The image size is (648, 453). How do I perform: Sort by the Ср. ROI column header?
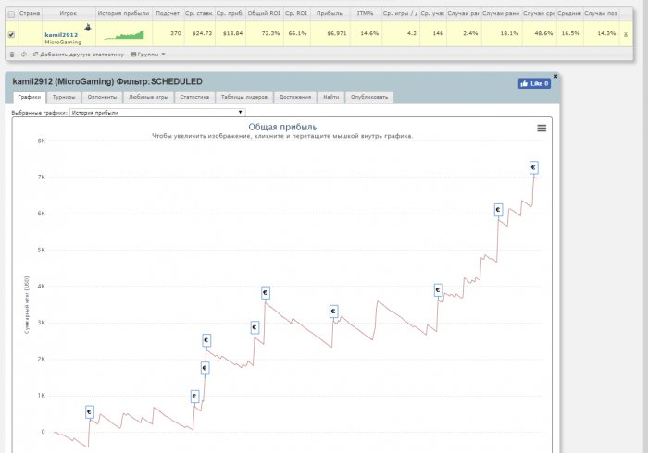click(x=296, y=13)
